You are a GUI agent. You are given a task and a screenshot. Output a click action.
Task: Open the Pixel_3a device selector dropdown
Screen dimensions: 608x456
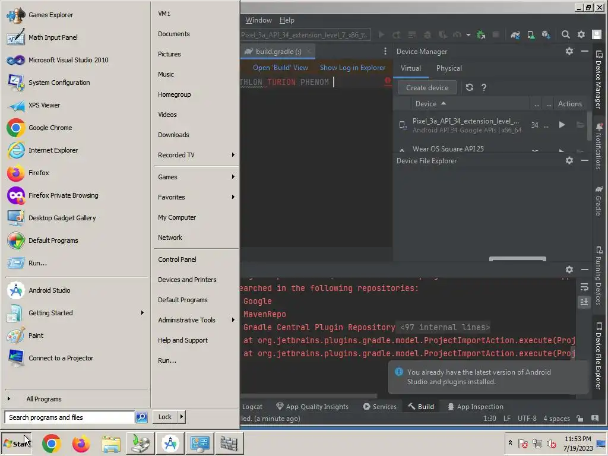pos(305,35)
